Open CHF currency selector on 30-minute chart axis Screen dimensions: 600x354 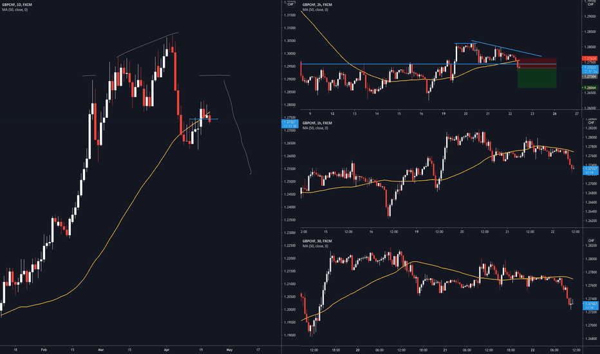590,241
